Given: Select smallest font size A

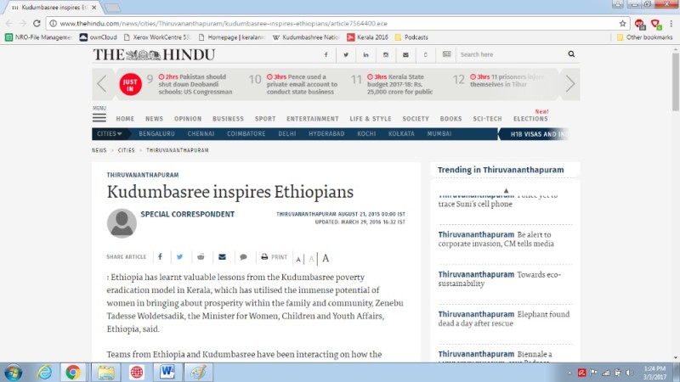Looking at the screenshot, I should [x=298, y=259].
